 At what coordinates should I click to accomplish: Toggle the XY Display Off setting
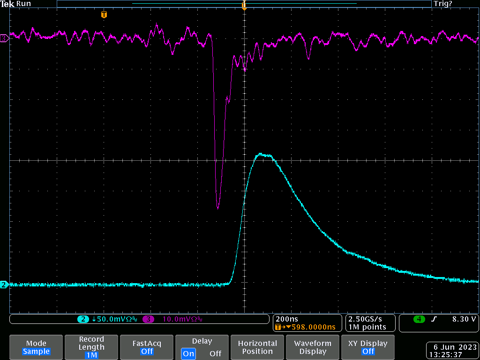pos(368,347)
